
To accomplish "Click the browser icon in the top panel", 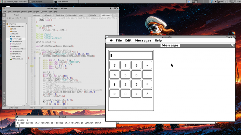I will 189,1.
